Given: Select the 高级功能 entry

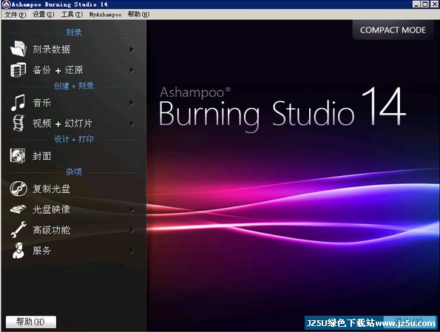Looking at the screenshot, I should coord(73,230).
